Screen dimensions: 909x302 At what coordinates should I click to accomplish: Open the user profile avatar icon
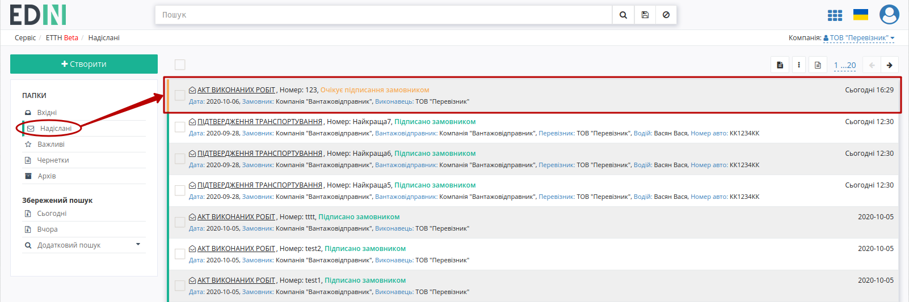[889, 15]
